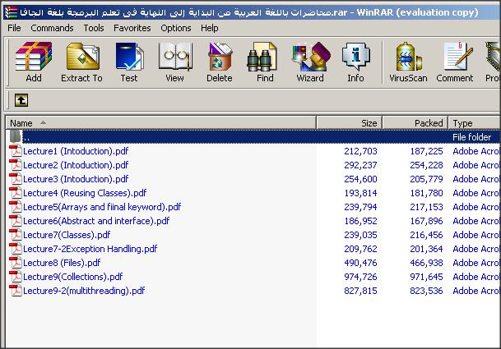
Task: Select Lecture3 (Intoduction).pdf icon
Action: pyautogui.click(x=16, y=179)
